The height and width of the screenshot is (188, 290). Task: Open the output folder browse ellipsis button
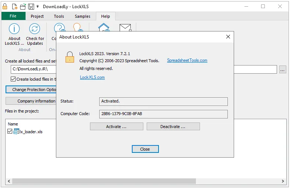(283, 70)
